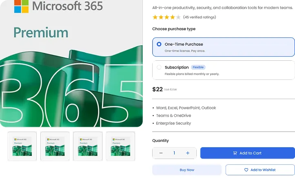Open the first product thumbnail
The width and height of the screenshot is (295, 181).
[x=22, y=146]
